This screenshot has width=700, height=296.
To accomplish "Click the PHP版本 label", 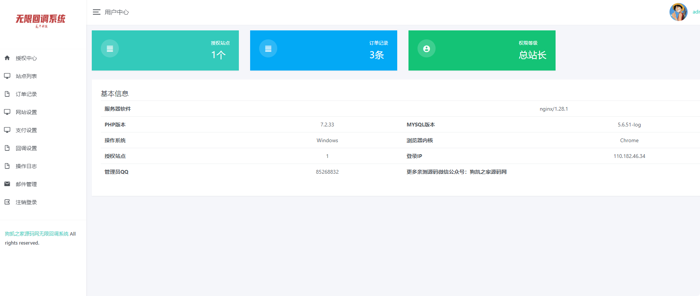I will [x=115, y=125].
